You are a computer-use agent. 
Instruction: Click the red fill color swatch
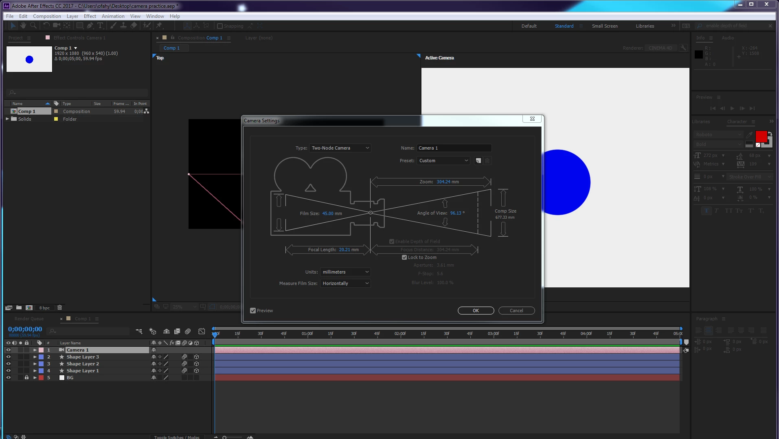tap(761, 137)
